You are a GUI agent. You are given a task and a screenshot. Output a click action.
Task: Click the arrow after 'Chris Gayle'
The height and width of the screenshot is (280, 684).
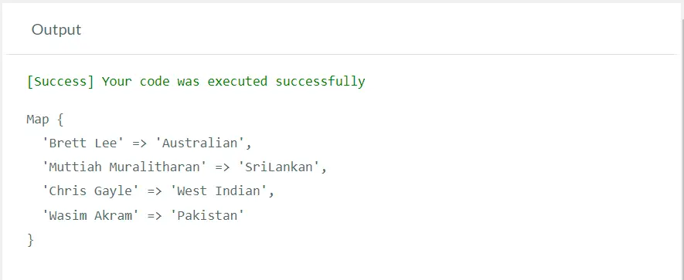pos(155,191)
